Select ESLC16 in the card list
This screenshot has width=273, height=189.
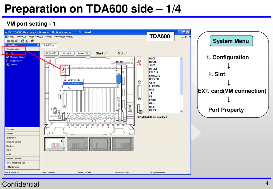[153, 72]
